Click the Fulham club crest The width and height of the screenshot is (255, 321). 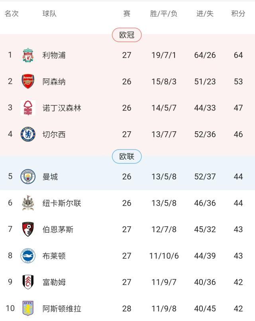coord(27,282)
